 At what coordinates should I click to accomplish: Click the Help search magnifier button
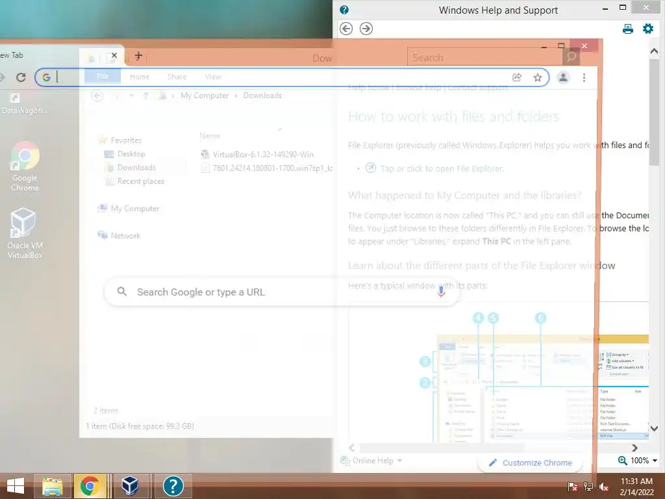(571, 57)
